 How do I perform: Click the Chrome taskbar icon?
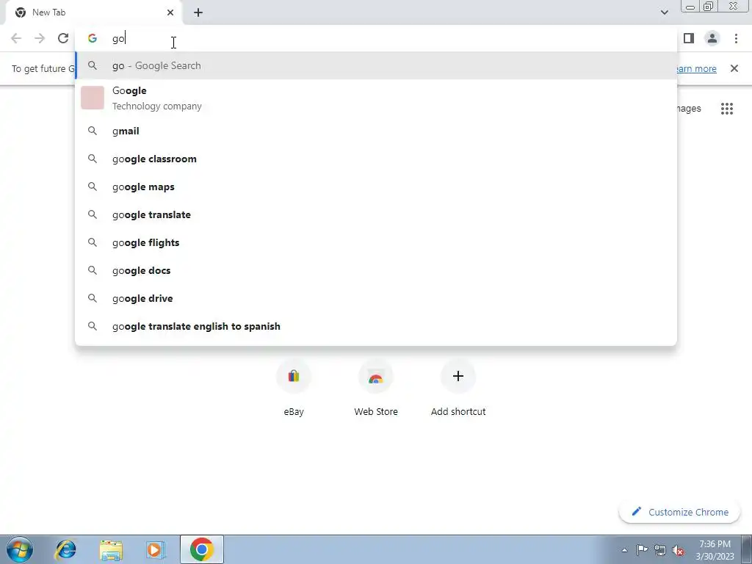click(x=201, y=549)
